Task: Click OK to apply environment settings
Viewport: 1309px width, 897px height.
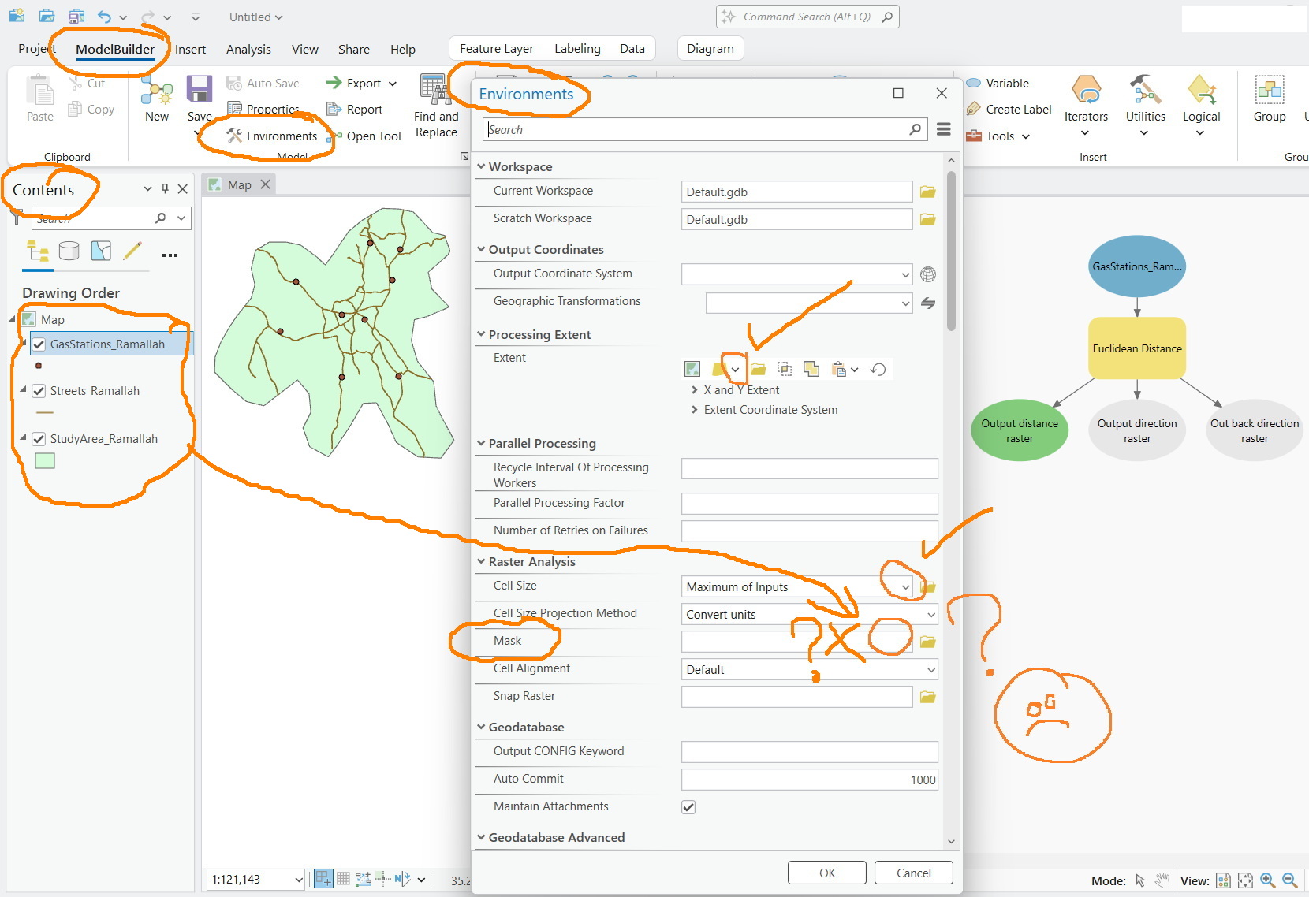Action: [x=826, y=873]
